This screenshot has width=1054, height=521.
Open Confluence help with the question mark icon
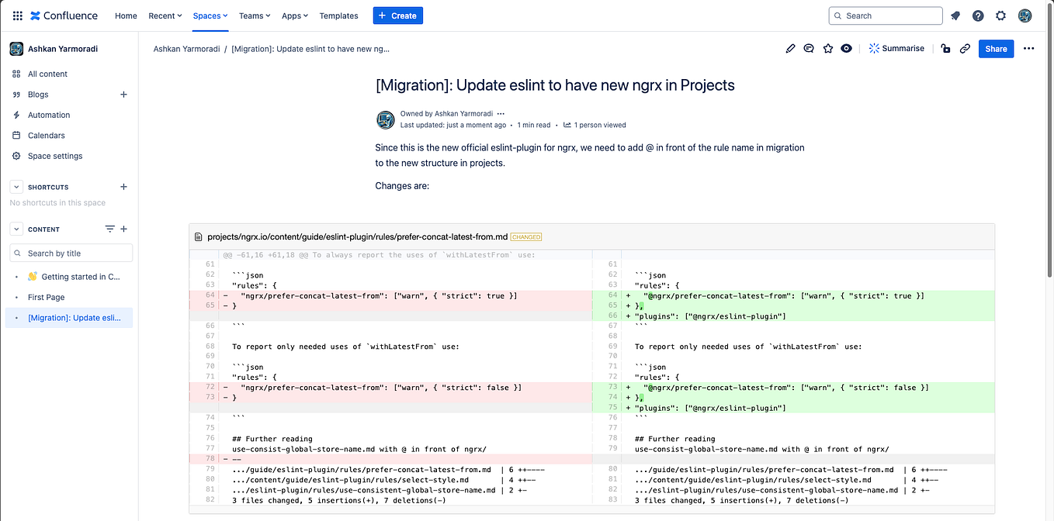tap(978, 16)
